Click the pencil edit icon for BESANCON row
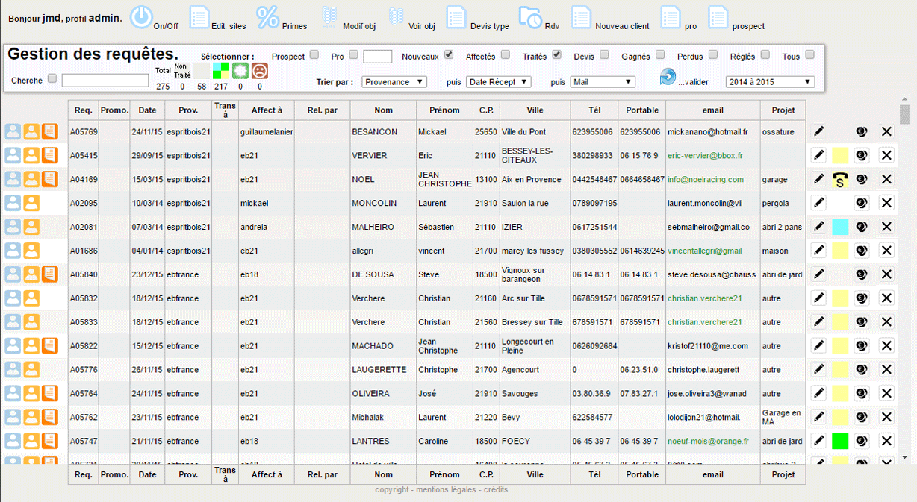Screen dimensions: 917x502 coord(819,131)
